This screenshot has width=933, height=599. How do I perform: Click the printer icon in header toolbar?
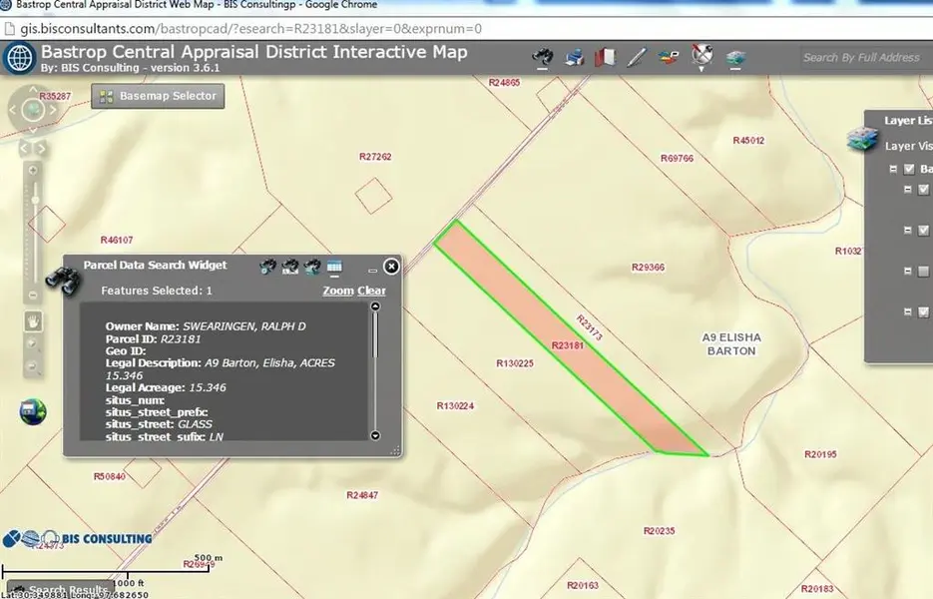pos(574,57)
